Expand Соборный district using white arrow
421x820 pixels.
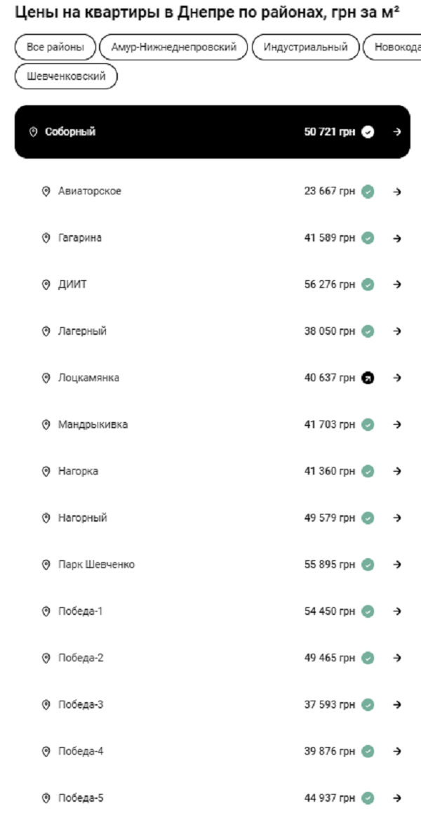pos(397,132)
